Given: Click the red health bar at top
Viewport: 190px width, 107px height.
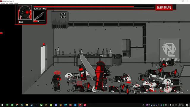Looking at the screenshot, I should click(x=94, y=7).
